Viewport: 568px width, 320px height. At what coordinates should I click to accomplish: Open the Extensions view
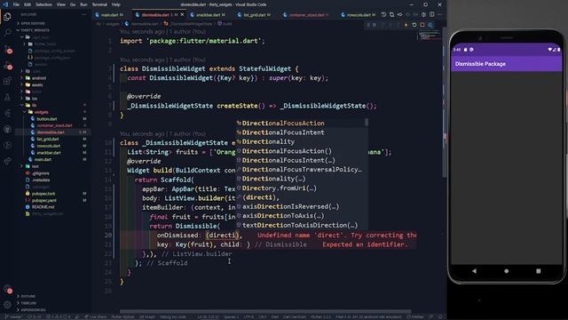point(7,81)
